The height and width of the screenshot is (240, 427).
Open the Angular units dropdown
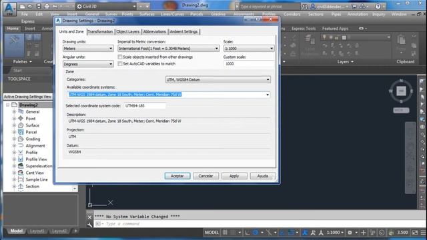(88, 64)
